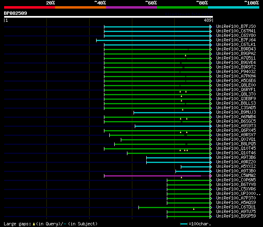Click the green ~80% legend segment
This screenshot has width=263, height=227.
(182, 7)
